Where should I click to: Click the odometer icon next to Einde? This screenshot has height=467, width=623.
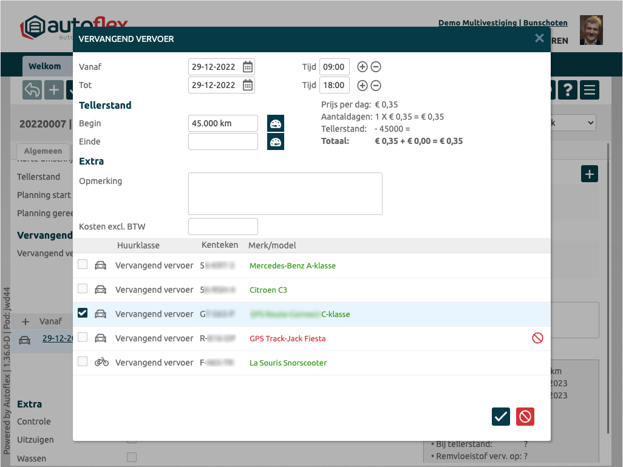(x=276, y=141)
